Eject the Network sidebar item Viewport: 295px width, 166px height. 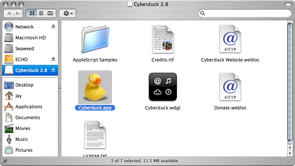[x=53, y=27]
